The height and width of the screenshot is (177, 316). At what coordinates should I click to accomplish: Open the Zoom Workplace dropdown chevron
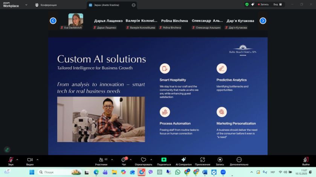point(26,5)
